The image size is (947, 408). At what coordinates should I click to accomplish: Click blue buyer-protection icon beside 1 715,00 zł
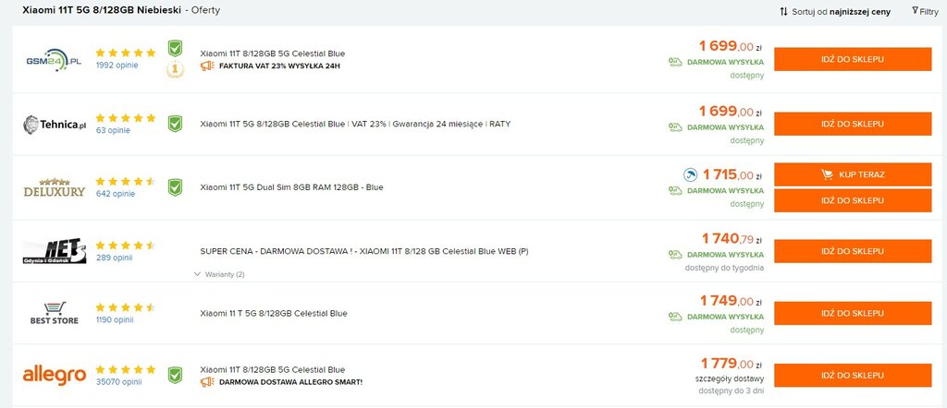click(690, 174)
